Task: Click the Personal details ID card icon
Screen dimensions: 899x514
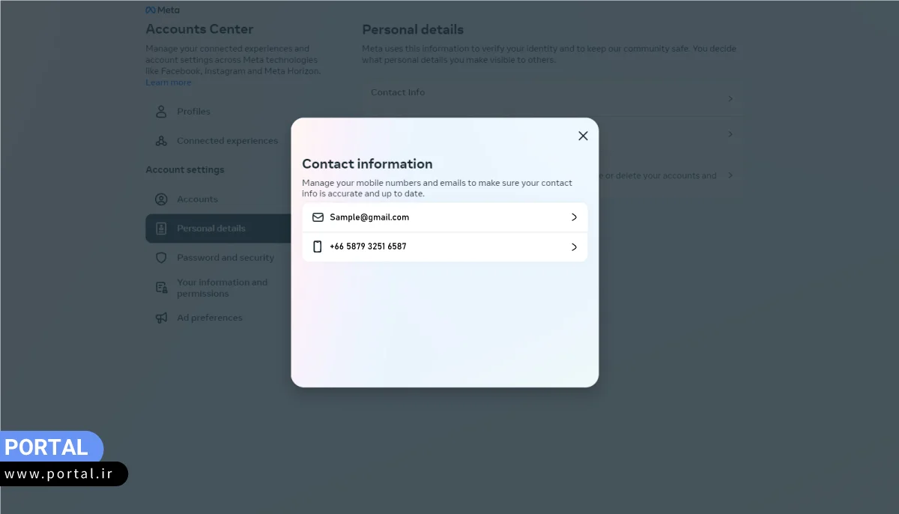Action: (x=161, y=229)
